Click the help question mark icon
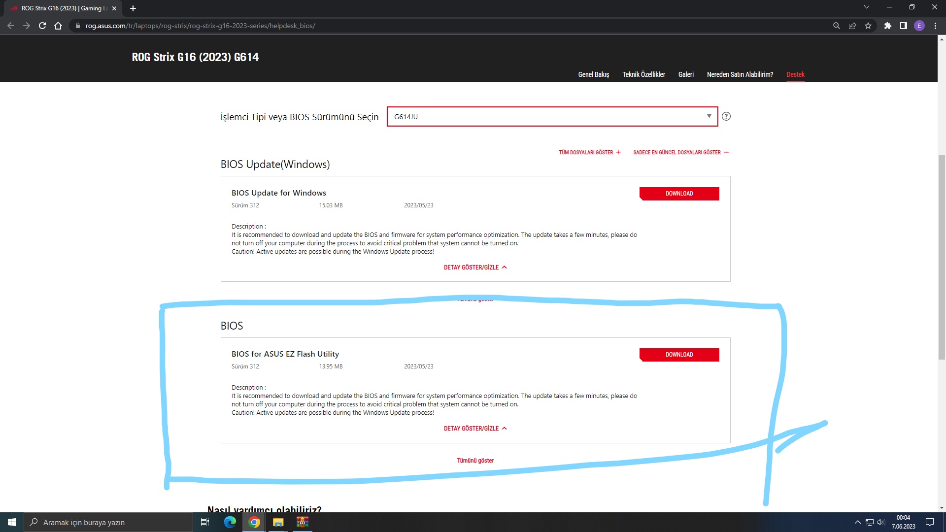 pos(726,116)
